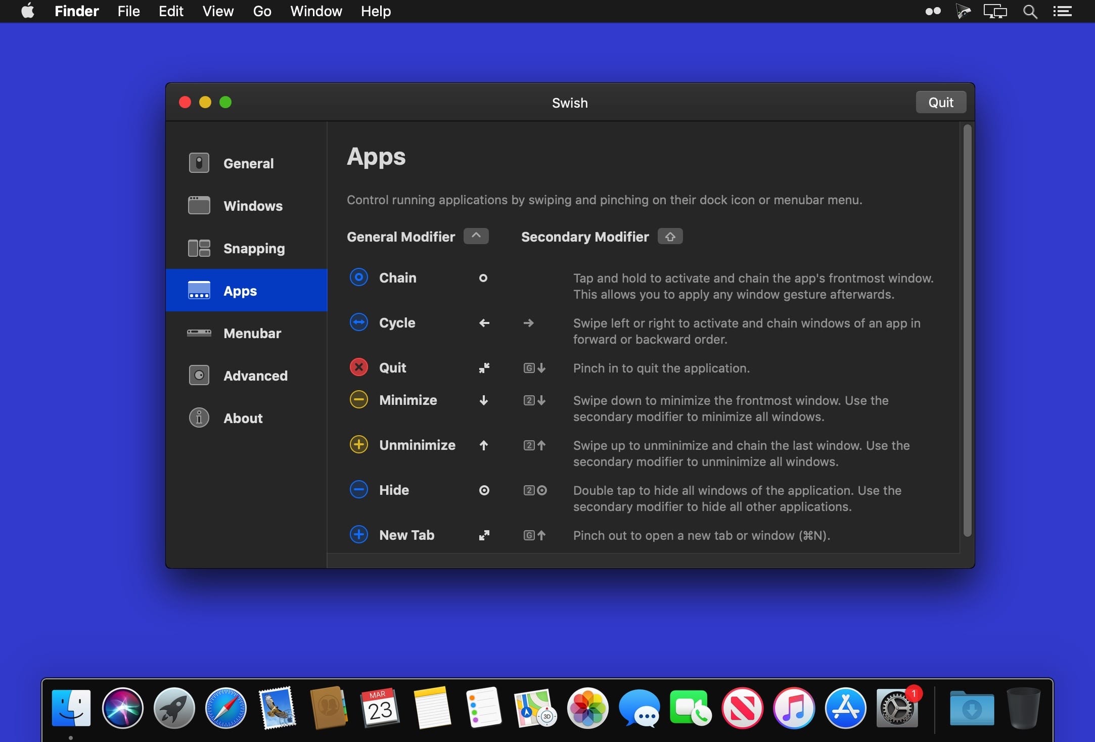Open Music app from the dock
The image size is (1095, 742).
tap(794, 708)
